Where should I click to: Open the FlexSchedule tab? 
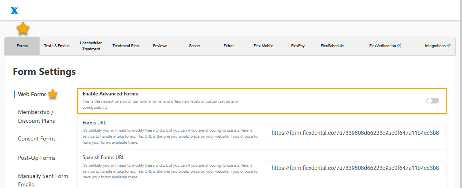332,46
